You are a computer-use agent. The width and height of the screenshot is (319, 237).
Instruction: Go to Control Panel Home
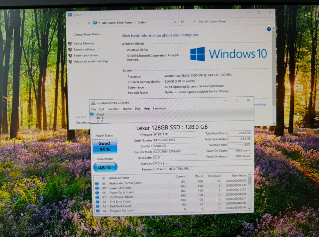(87, 34)
